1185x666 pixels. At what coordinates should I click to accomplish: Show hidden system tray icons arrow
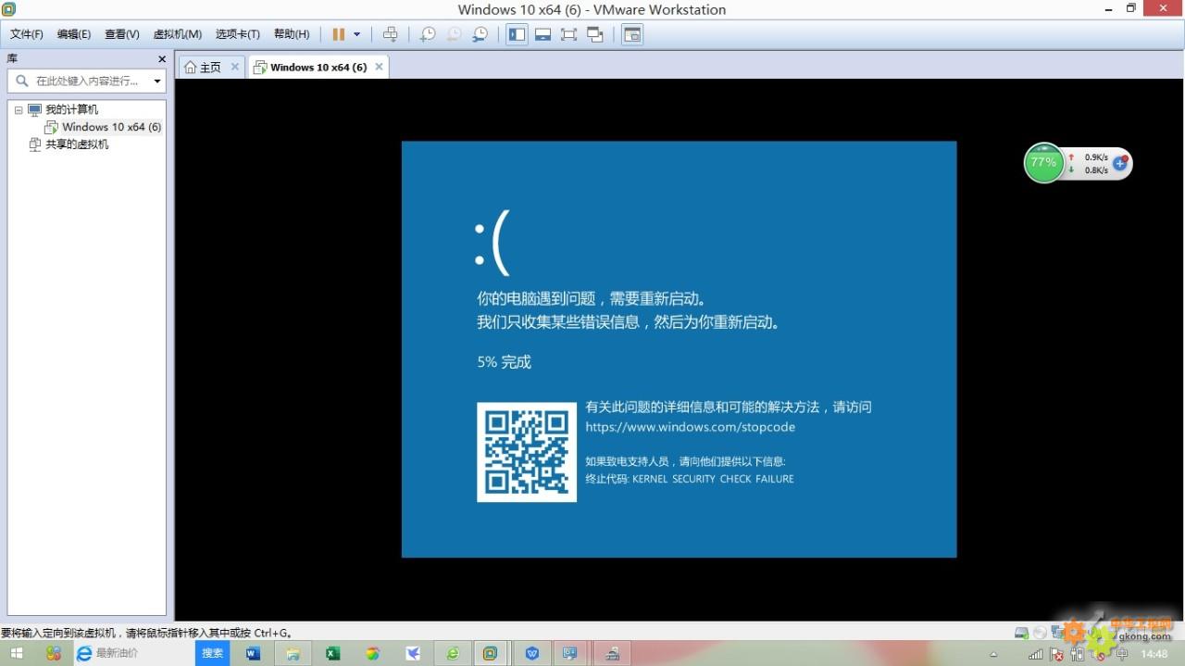point(993,655)
